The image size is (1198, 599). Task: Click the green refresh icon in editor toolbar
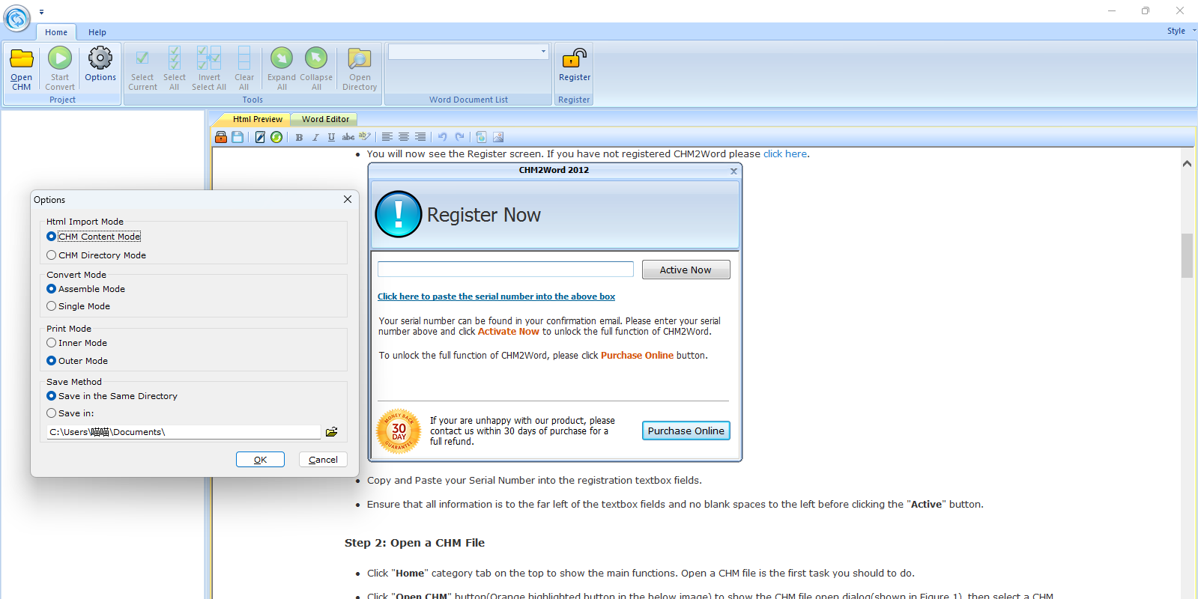pos(276,137)
